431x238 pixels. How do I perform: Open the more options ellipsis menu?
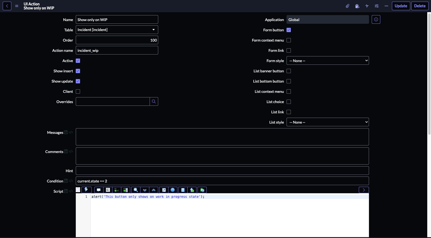coord(387,6)
